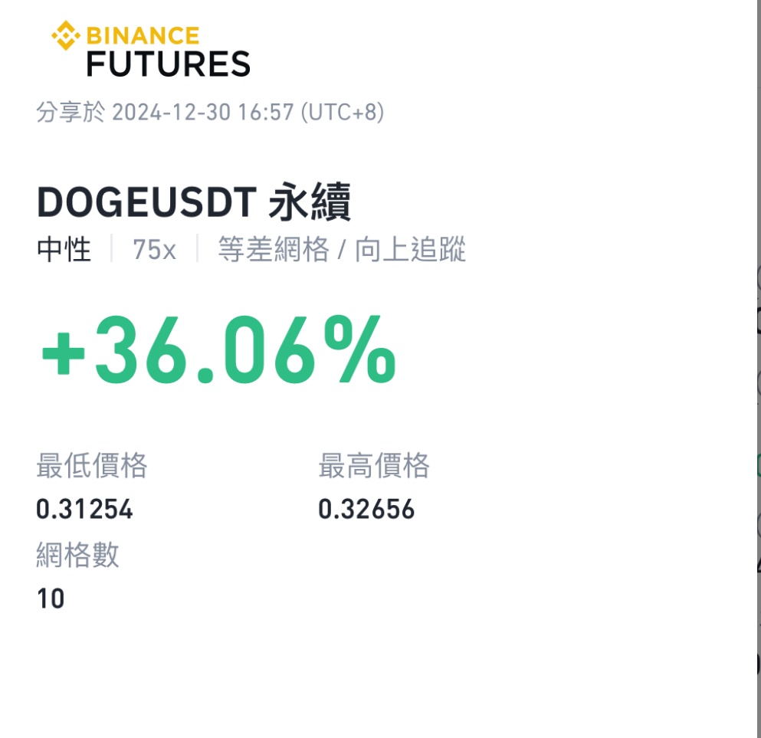Click the lowest price value 0.31254
761x738 pixels.
[84, 510]
